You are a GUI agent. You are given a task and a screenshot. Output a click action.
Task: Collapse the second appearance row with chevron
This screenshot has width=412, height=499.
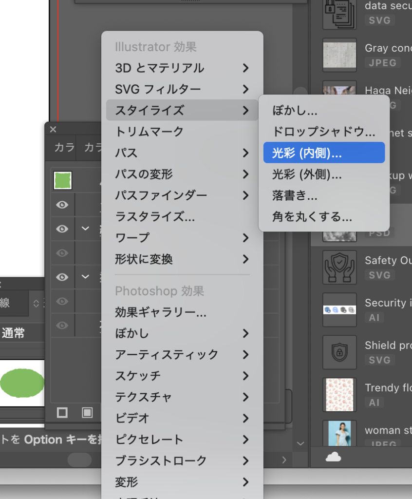(86, 229)
